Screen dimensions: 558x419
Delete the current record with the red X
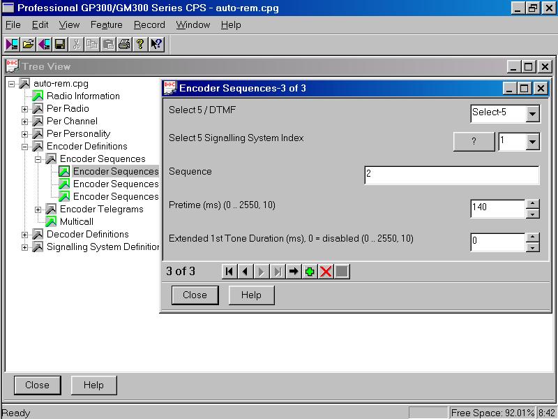(x=326, y=272)
